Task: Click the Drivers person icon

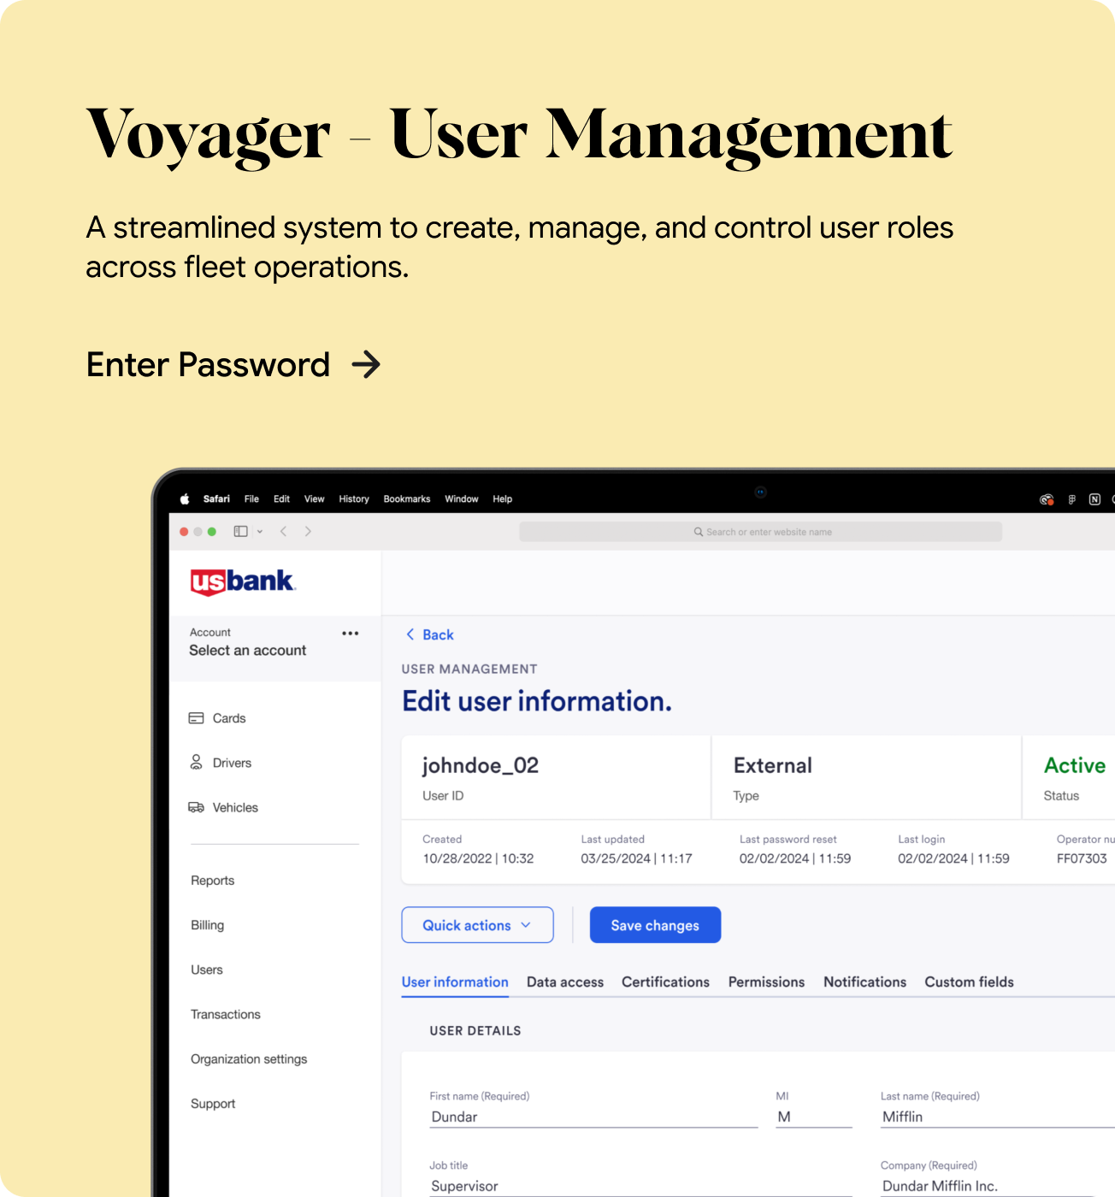Action: coord(198,763)
